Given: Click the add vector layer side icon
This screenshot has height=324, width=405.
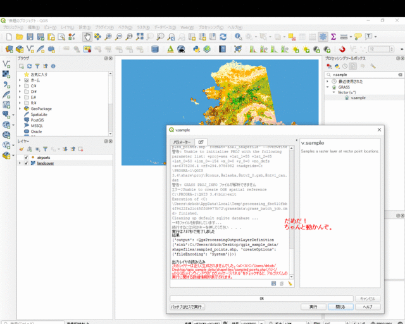Looking at the screenshot, I should pos(6,65).
